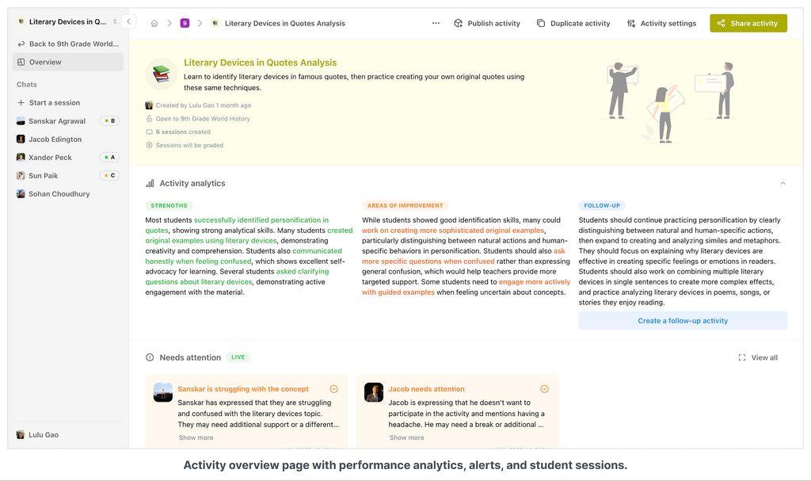The height and width of the screenshot is (481, 811).
Task: Click the Publish activity button
Action: tap(487, 23)
